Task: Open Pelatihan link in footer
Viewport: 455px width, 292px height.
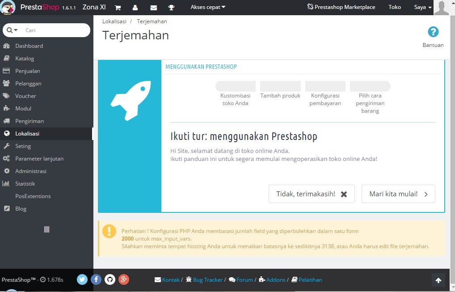Action: pyautogui.click(x=307, y=280)
